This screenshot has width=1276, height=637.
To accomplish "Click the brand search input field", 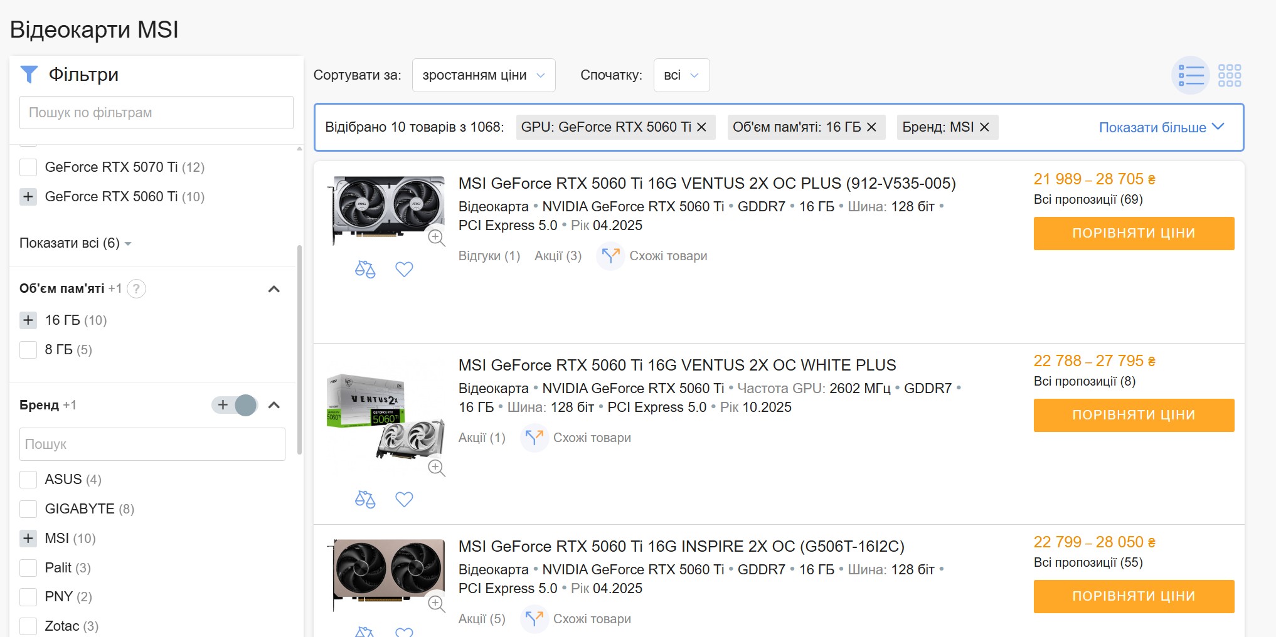I will pos(152,445).
